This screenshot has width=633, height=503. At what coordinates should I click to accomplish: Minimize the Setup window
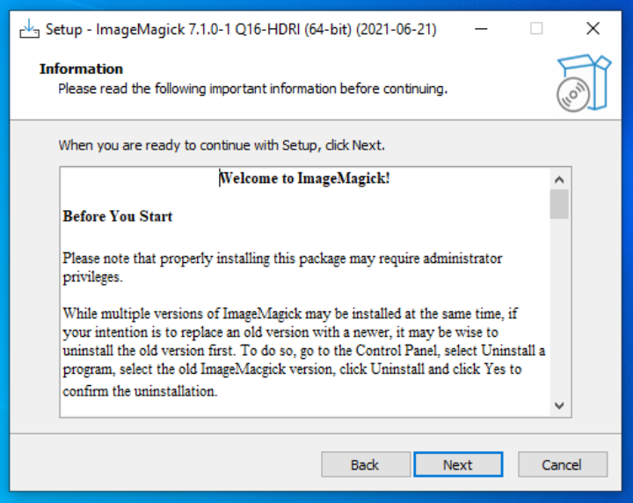tap(481, 29)
